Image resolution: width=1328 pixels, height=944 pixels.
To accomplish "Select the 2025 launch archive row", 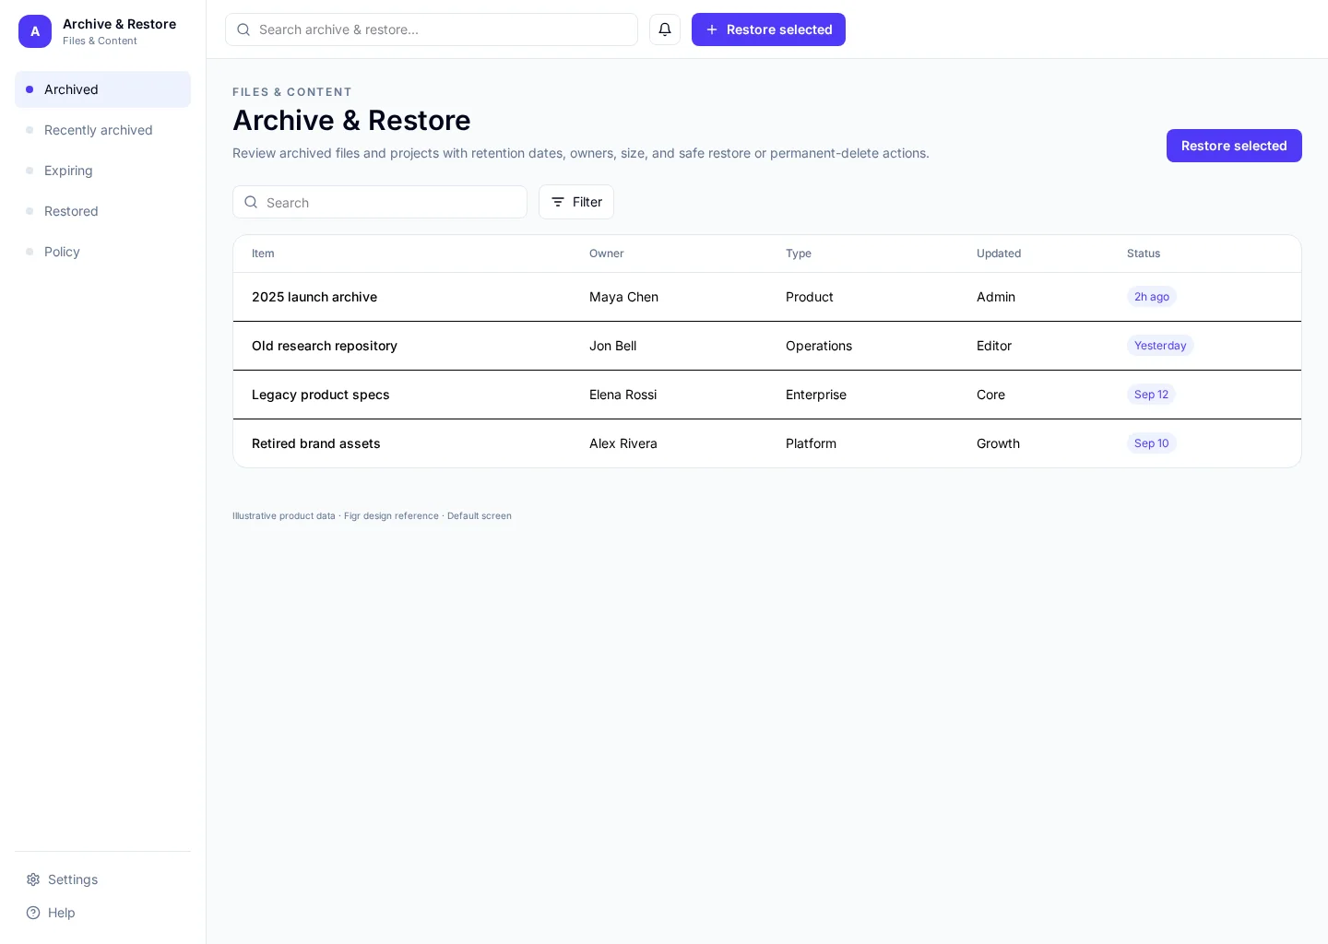I will point(767,297).
